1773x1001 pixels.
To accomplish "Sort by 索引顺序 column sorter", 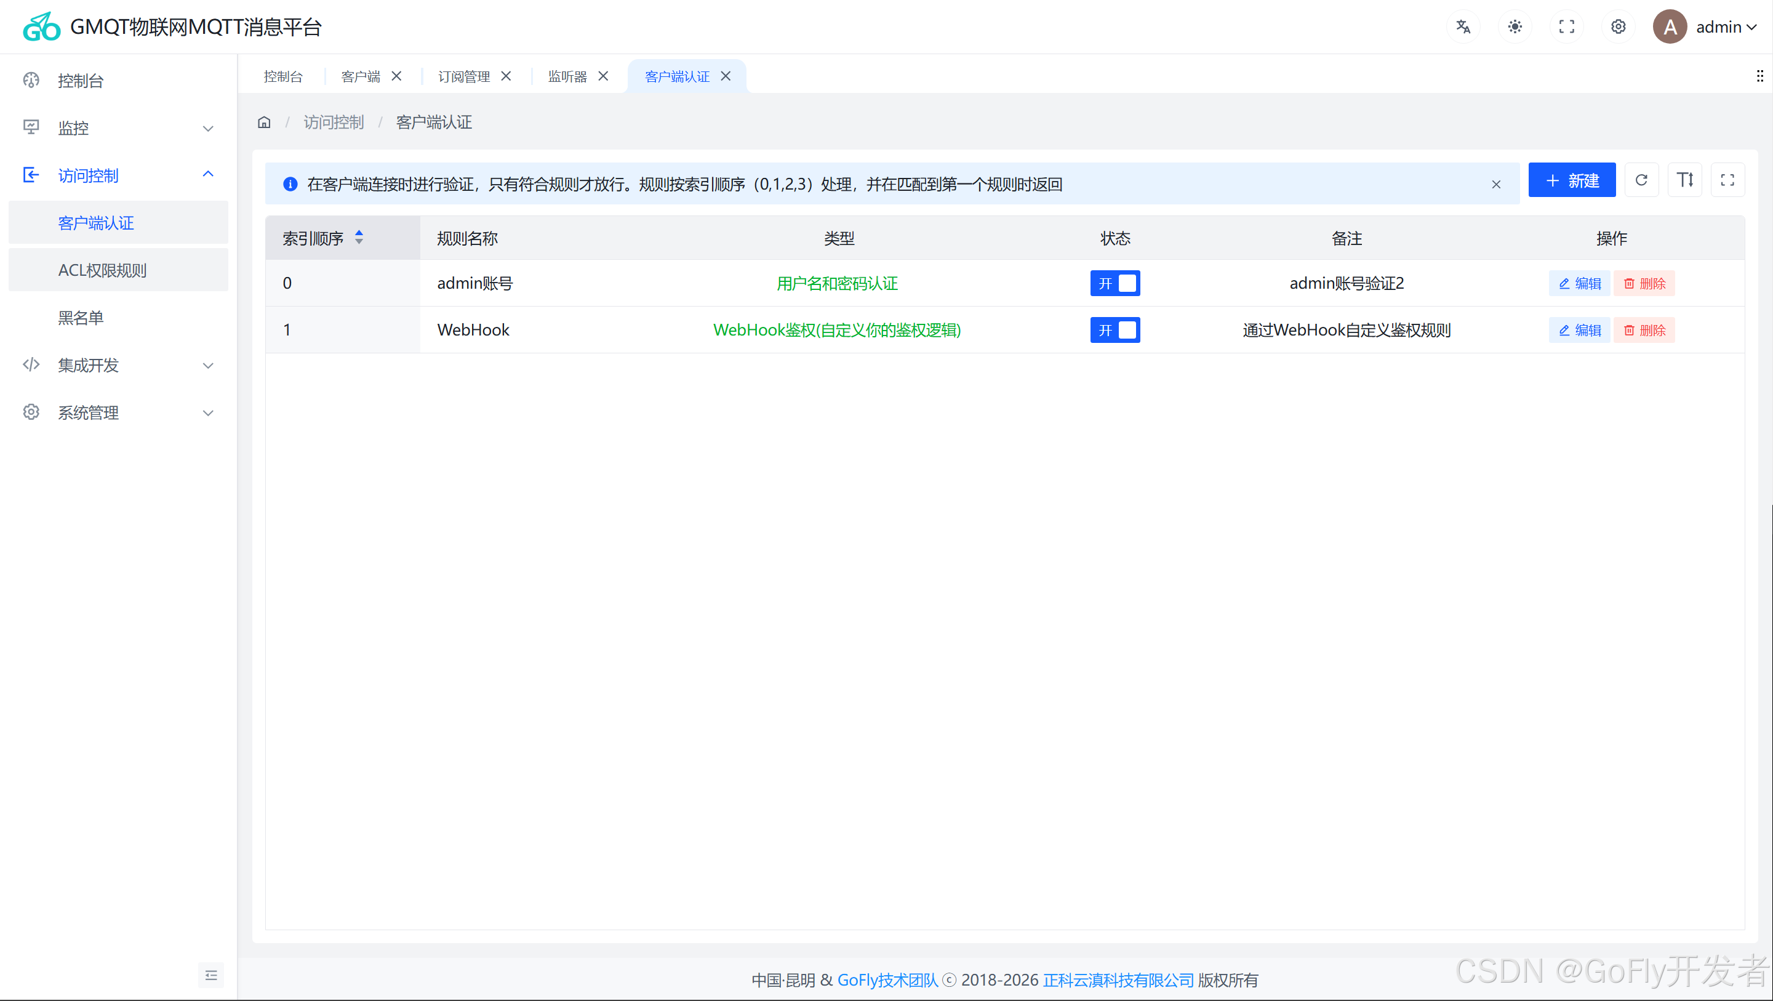I will tap(359, 238).
